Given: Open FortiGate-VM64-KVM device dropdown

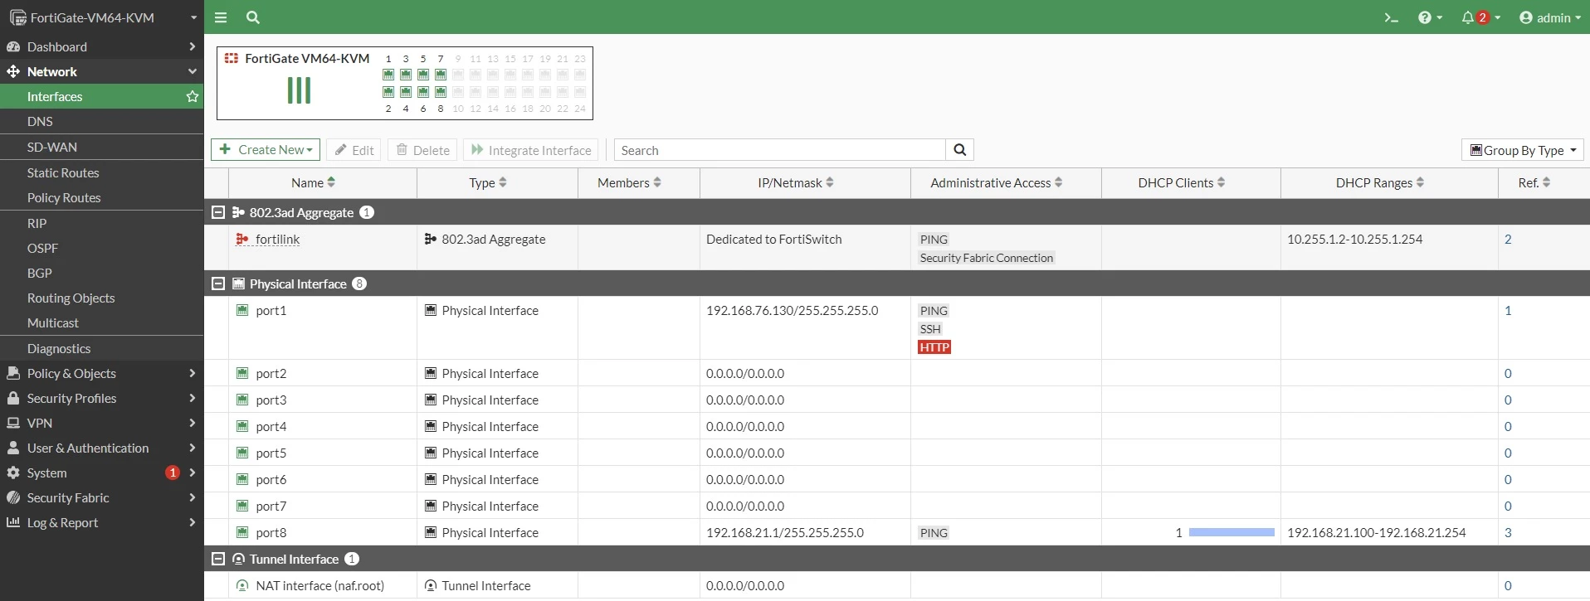Looking at the screenshot, I should 102,17.
